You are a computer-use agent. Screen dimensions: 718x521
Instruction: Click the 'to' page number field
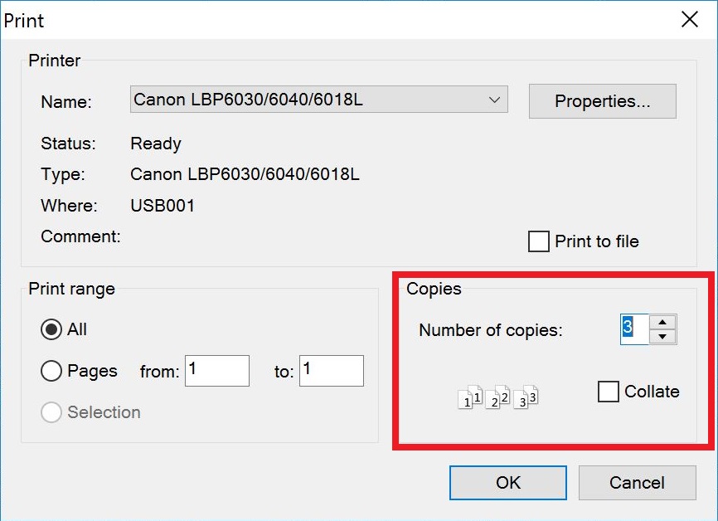pyautogui.click(x=332, y=371)
